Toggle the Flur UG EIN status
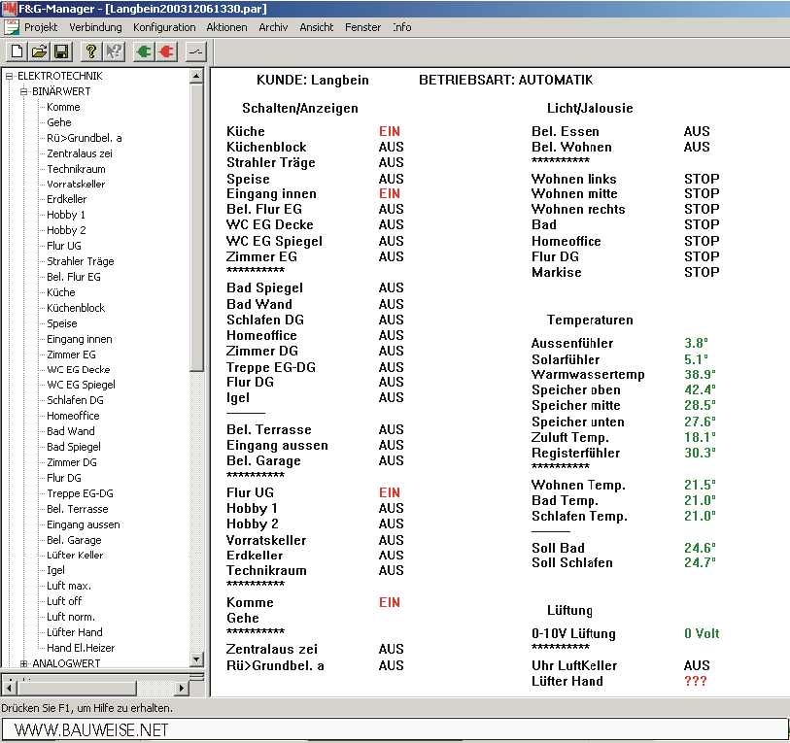The width and height of the screenshot is (790, 743). coord(389,492)
